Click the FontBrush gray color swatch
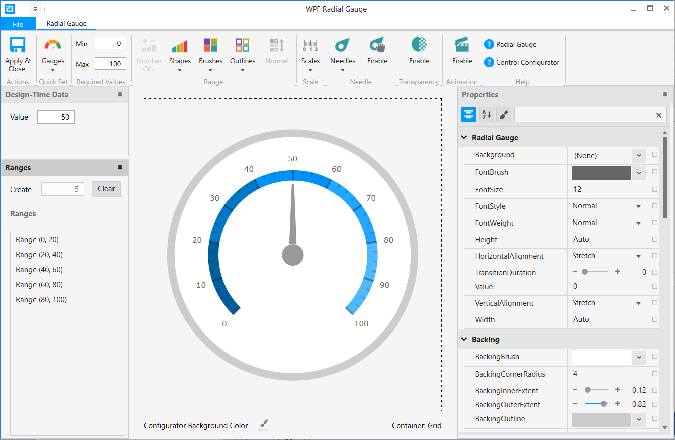 click(601, 173)
